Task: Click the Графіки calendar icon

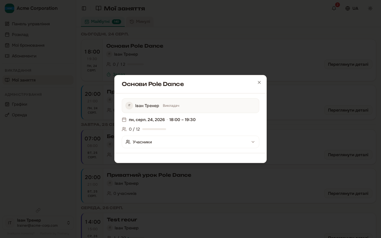Action: (7, 104)
